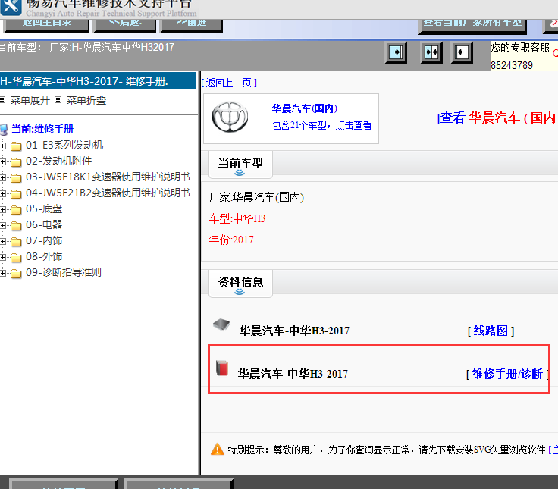558x489 pixels.
Task: Click the 当前:维修手册 root label
Action: click(x=42, y=129)
